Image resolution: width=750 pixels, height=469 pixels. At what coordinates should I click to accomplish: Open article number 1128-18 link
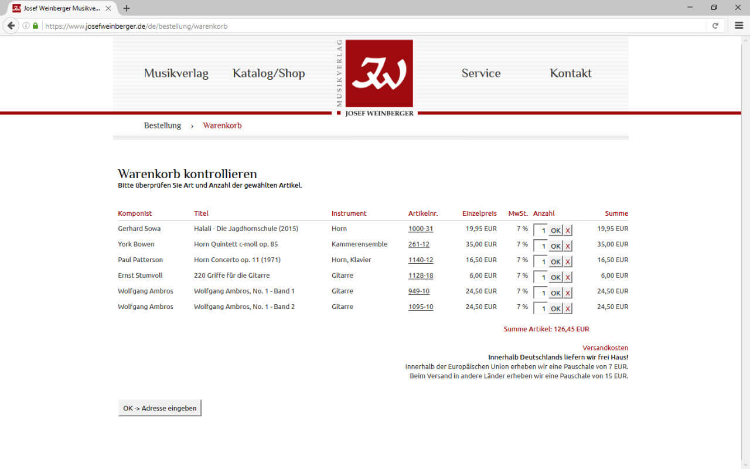421,276
